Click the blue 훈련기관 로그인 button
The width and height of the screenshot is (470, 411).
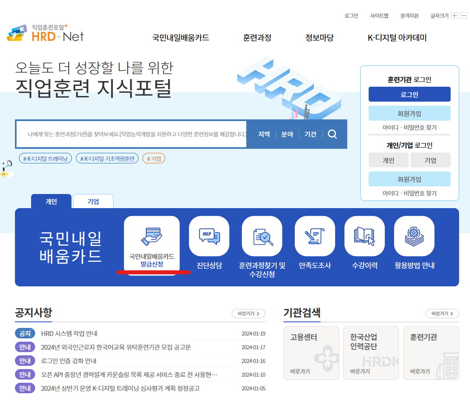(x=409, y=94)
